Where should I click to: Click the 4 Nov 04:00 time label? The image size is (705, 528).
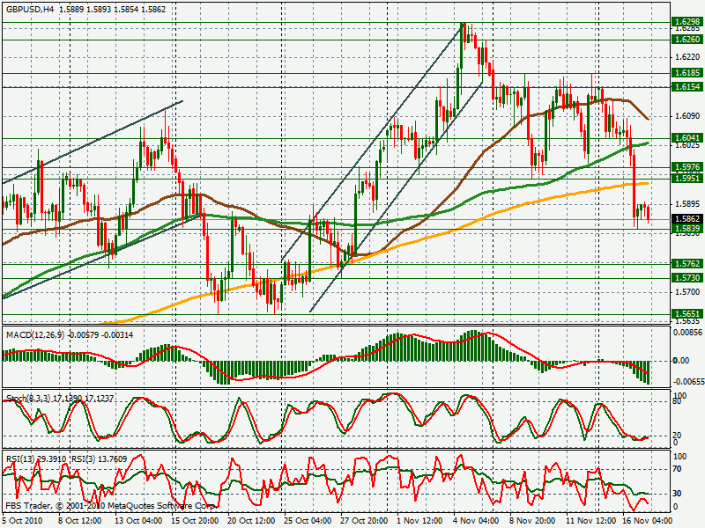click(477, 521)
